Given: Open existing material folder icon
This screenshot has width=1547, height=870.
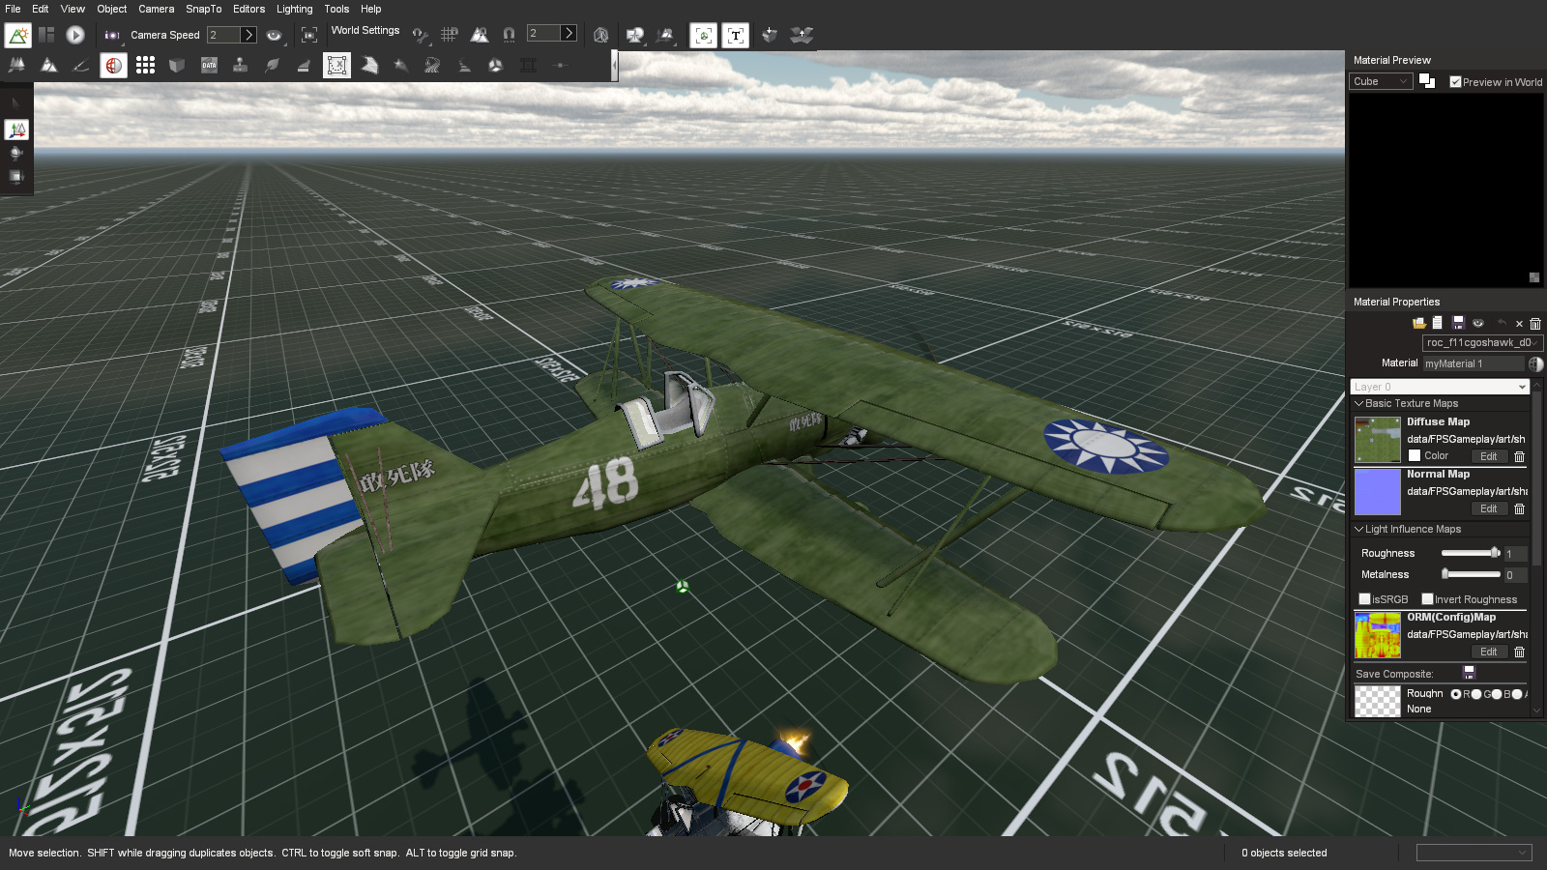Looking at the screenshot, I should [x=1419, y=323].
